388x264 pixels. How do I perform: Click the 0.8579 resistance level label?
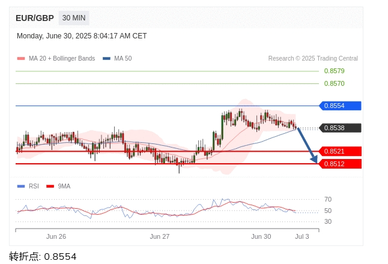tap(335, 71)
